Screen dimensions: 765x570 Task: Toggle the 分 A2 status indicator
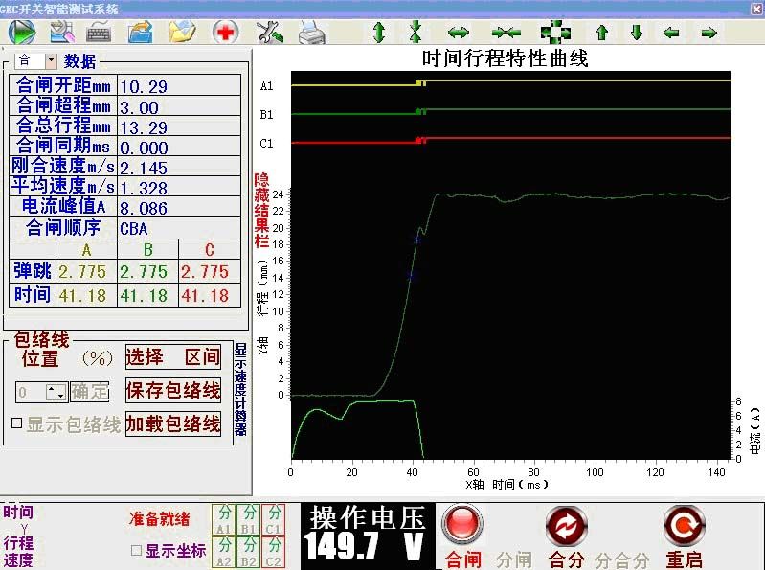coord(223,552)
